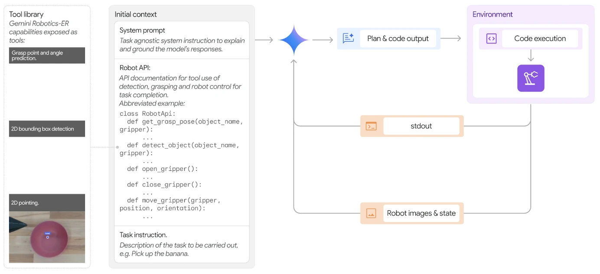Click the blue Gemini star icon
This screenshot has width=600, height=274.
pyautogui.click(x=293, y=40)
